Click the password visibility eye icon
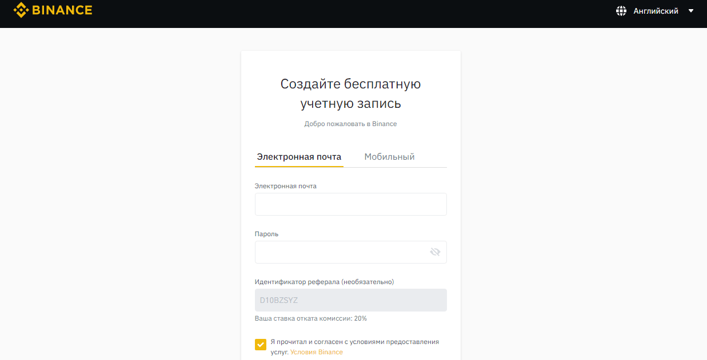 435,252
